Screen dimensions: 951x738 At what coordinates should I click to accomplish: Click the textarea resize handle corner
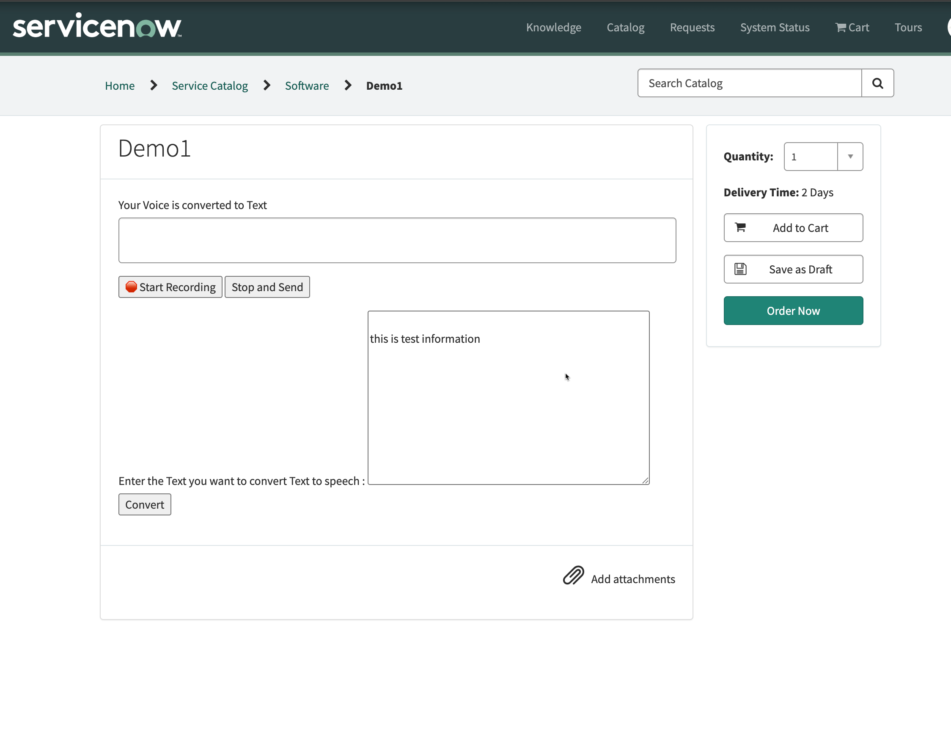645,481
